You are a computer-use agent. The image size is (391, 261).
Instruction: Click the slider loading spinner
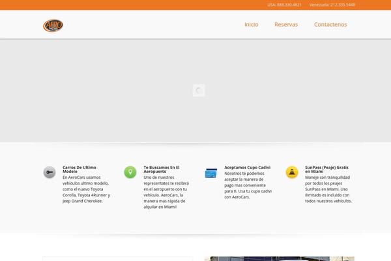199,91
